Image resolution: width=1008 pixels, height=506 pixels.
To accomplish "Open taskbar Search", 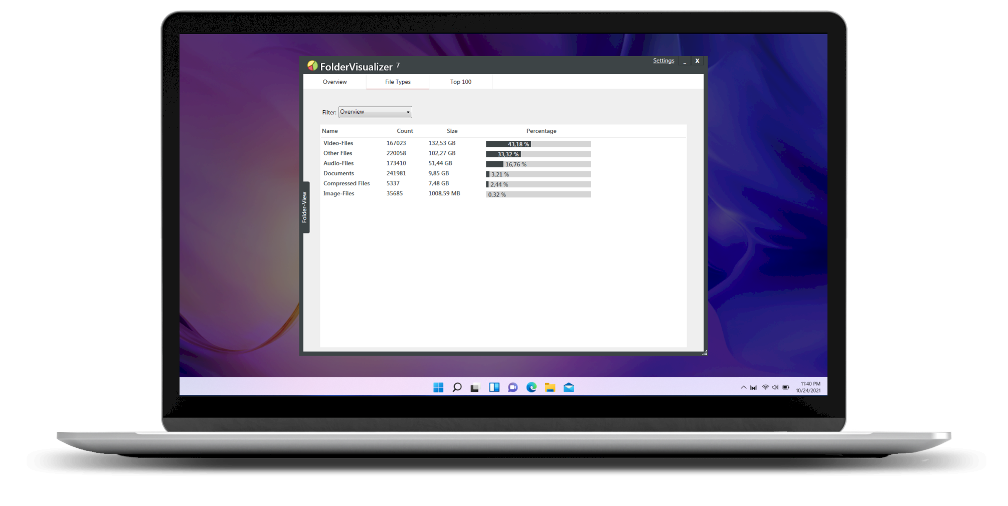I will [457, 387].
